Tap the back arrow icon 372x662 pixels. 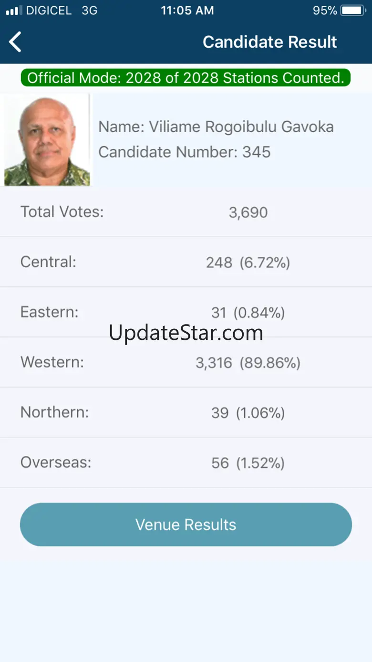[x=15, y=42]
